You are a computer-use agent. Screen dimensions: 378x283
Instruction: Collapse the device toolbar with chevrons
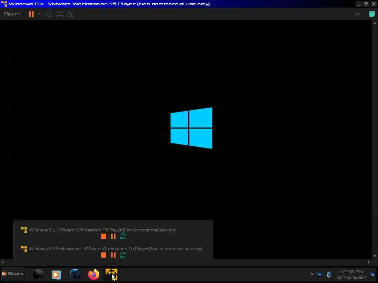[x=357, y=14]
